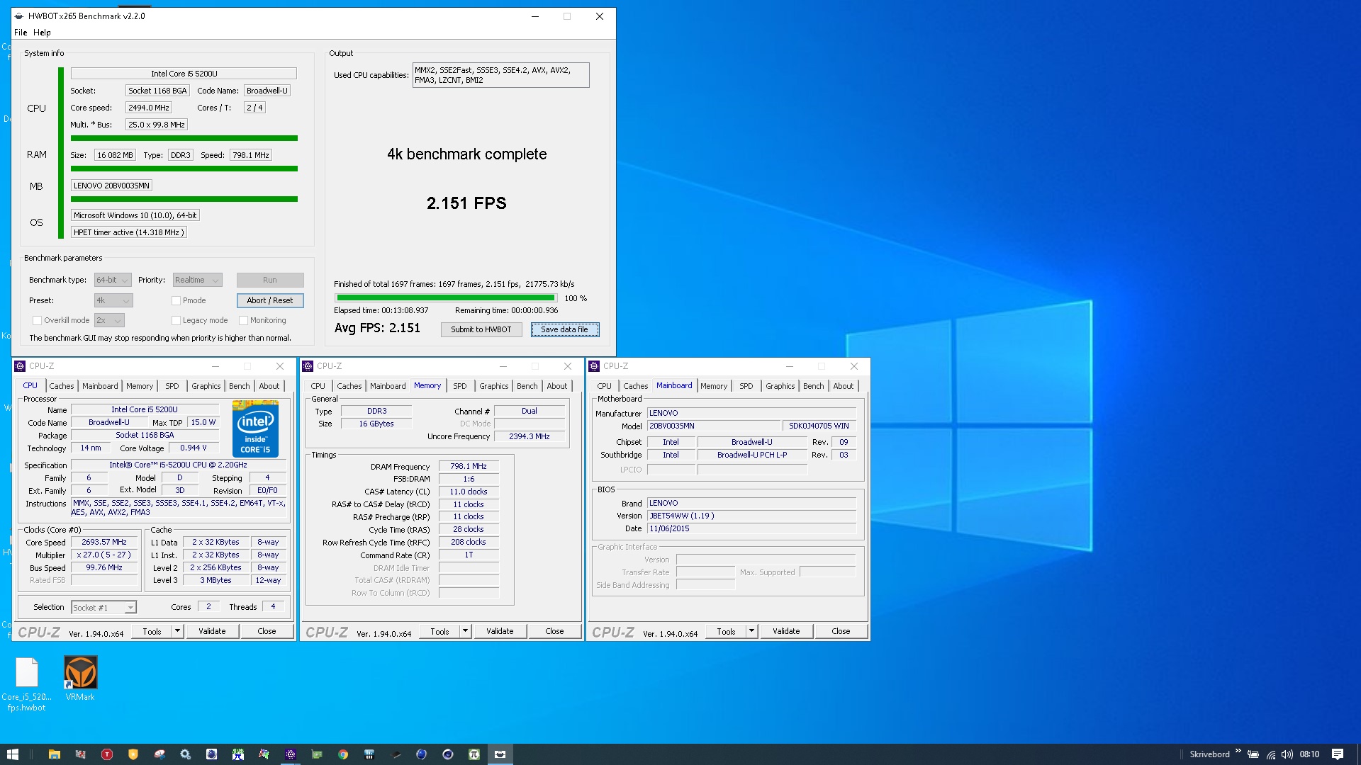Open the green graphics card app in taskbar
This screenshot has width=1361, height=765.
316,754
